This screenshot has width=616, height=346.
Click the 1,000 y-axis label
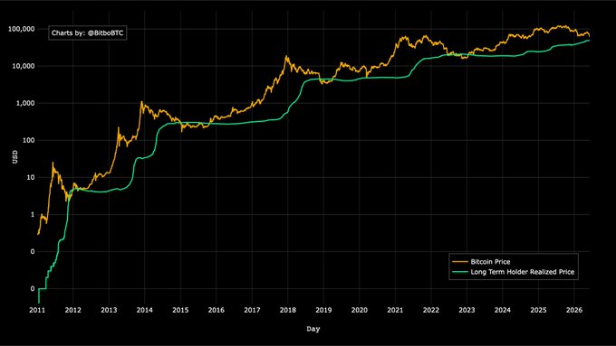pos(24,104)
